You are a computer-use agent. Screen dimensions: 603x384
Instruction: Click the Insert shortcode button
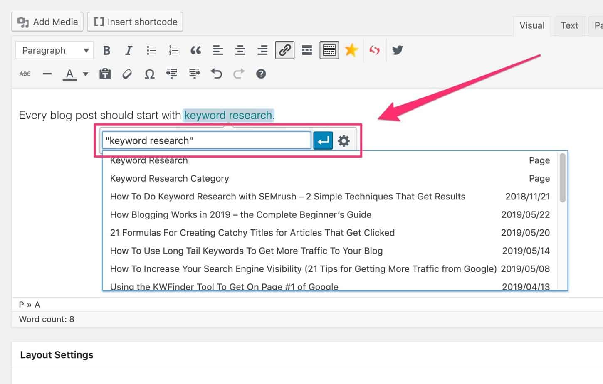pos(135,22)
